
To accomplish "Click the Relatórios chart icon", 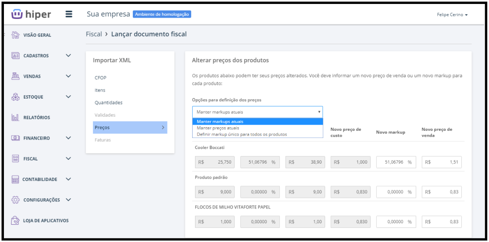I will click(15, 117).
